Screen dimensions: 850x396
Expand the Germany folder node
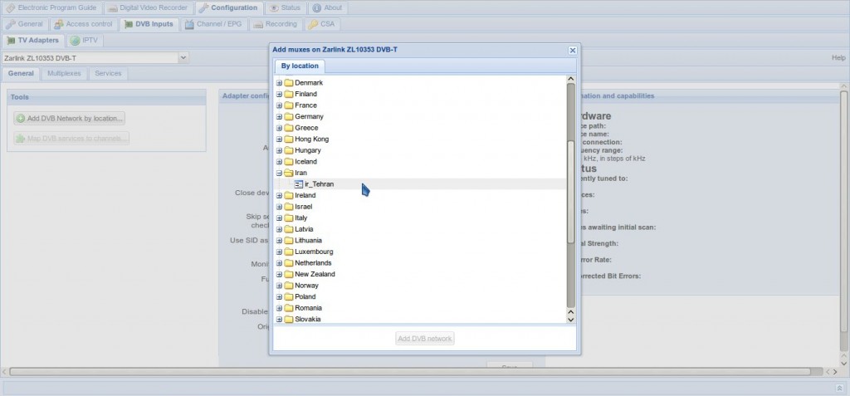[279, 116]
